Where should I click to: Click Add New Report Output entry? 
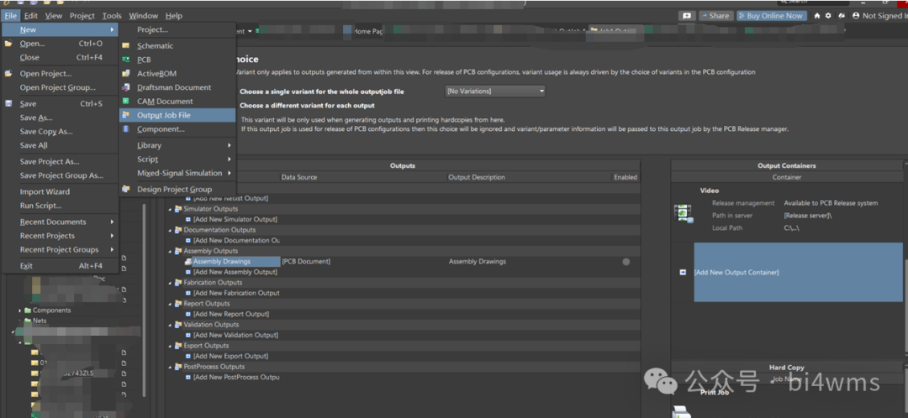(230, 314)
